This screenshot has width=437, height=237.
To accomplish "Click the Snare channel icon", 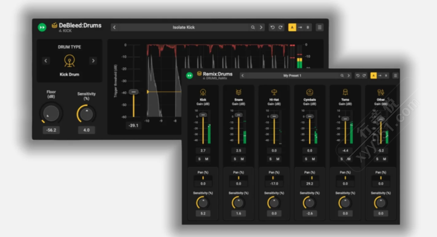I will [x=239, y=92].
